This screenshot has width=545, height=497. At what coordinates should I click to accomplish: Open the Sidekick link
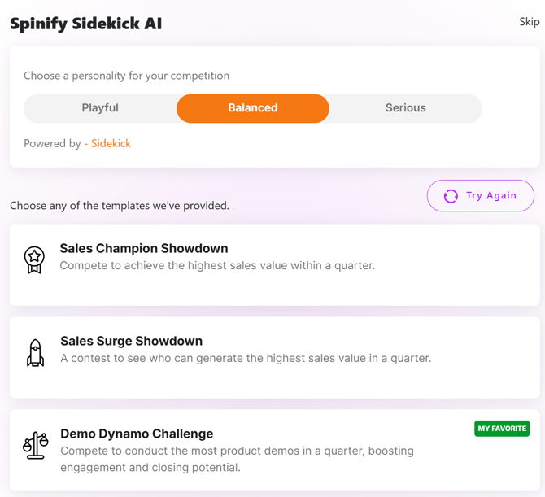pyautogui.click(x=111, y=143)
